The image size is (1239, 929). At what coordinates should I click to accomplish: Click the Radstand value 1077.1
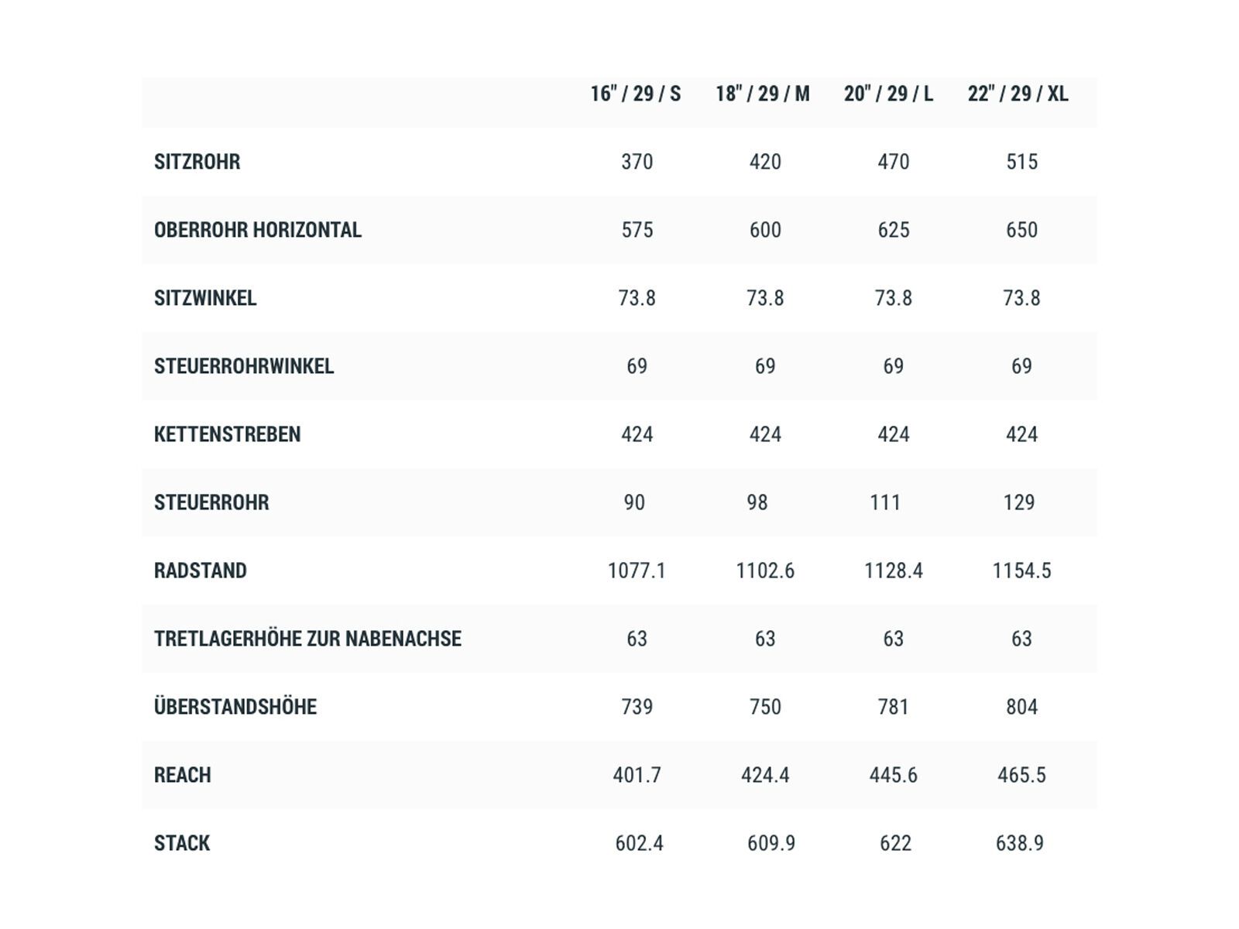(637, 571)
